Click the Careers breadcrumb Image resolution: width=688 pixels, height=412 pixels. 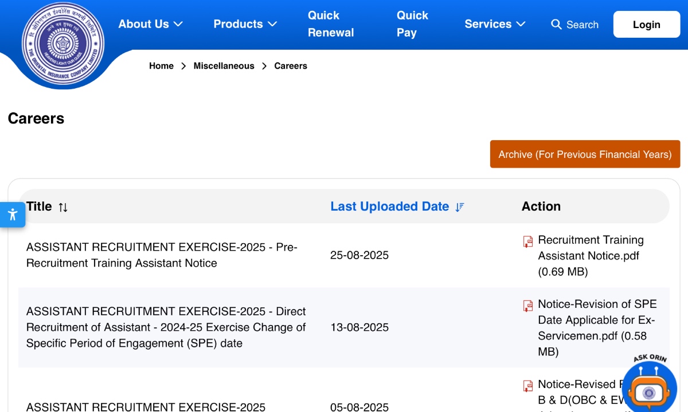[x=291, y=66]
